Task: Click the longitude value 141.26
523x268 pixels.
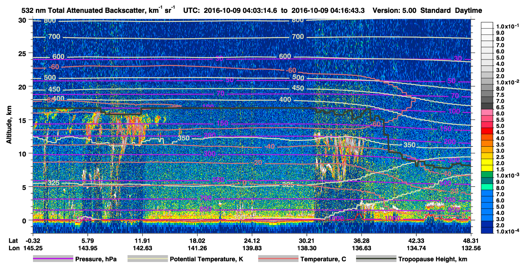Action: (197, 248)
